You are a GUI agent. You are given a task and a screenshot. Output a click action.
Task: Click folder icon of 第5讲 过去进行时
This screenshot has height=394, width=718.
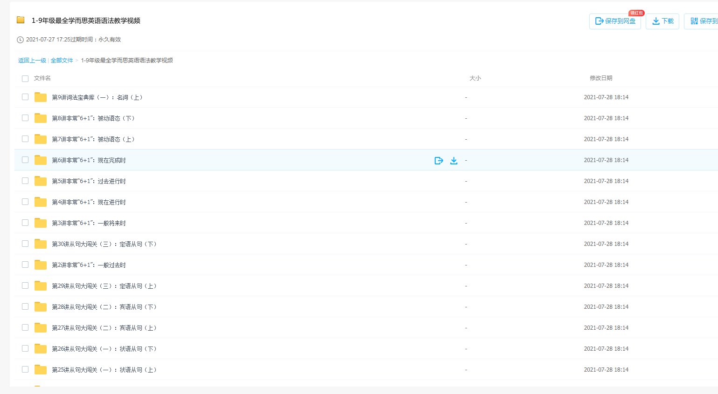click(41, 181)
